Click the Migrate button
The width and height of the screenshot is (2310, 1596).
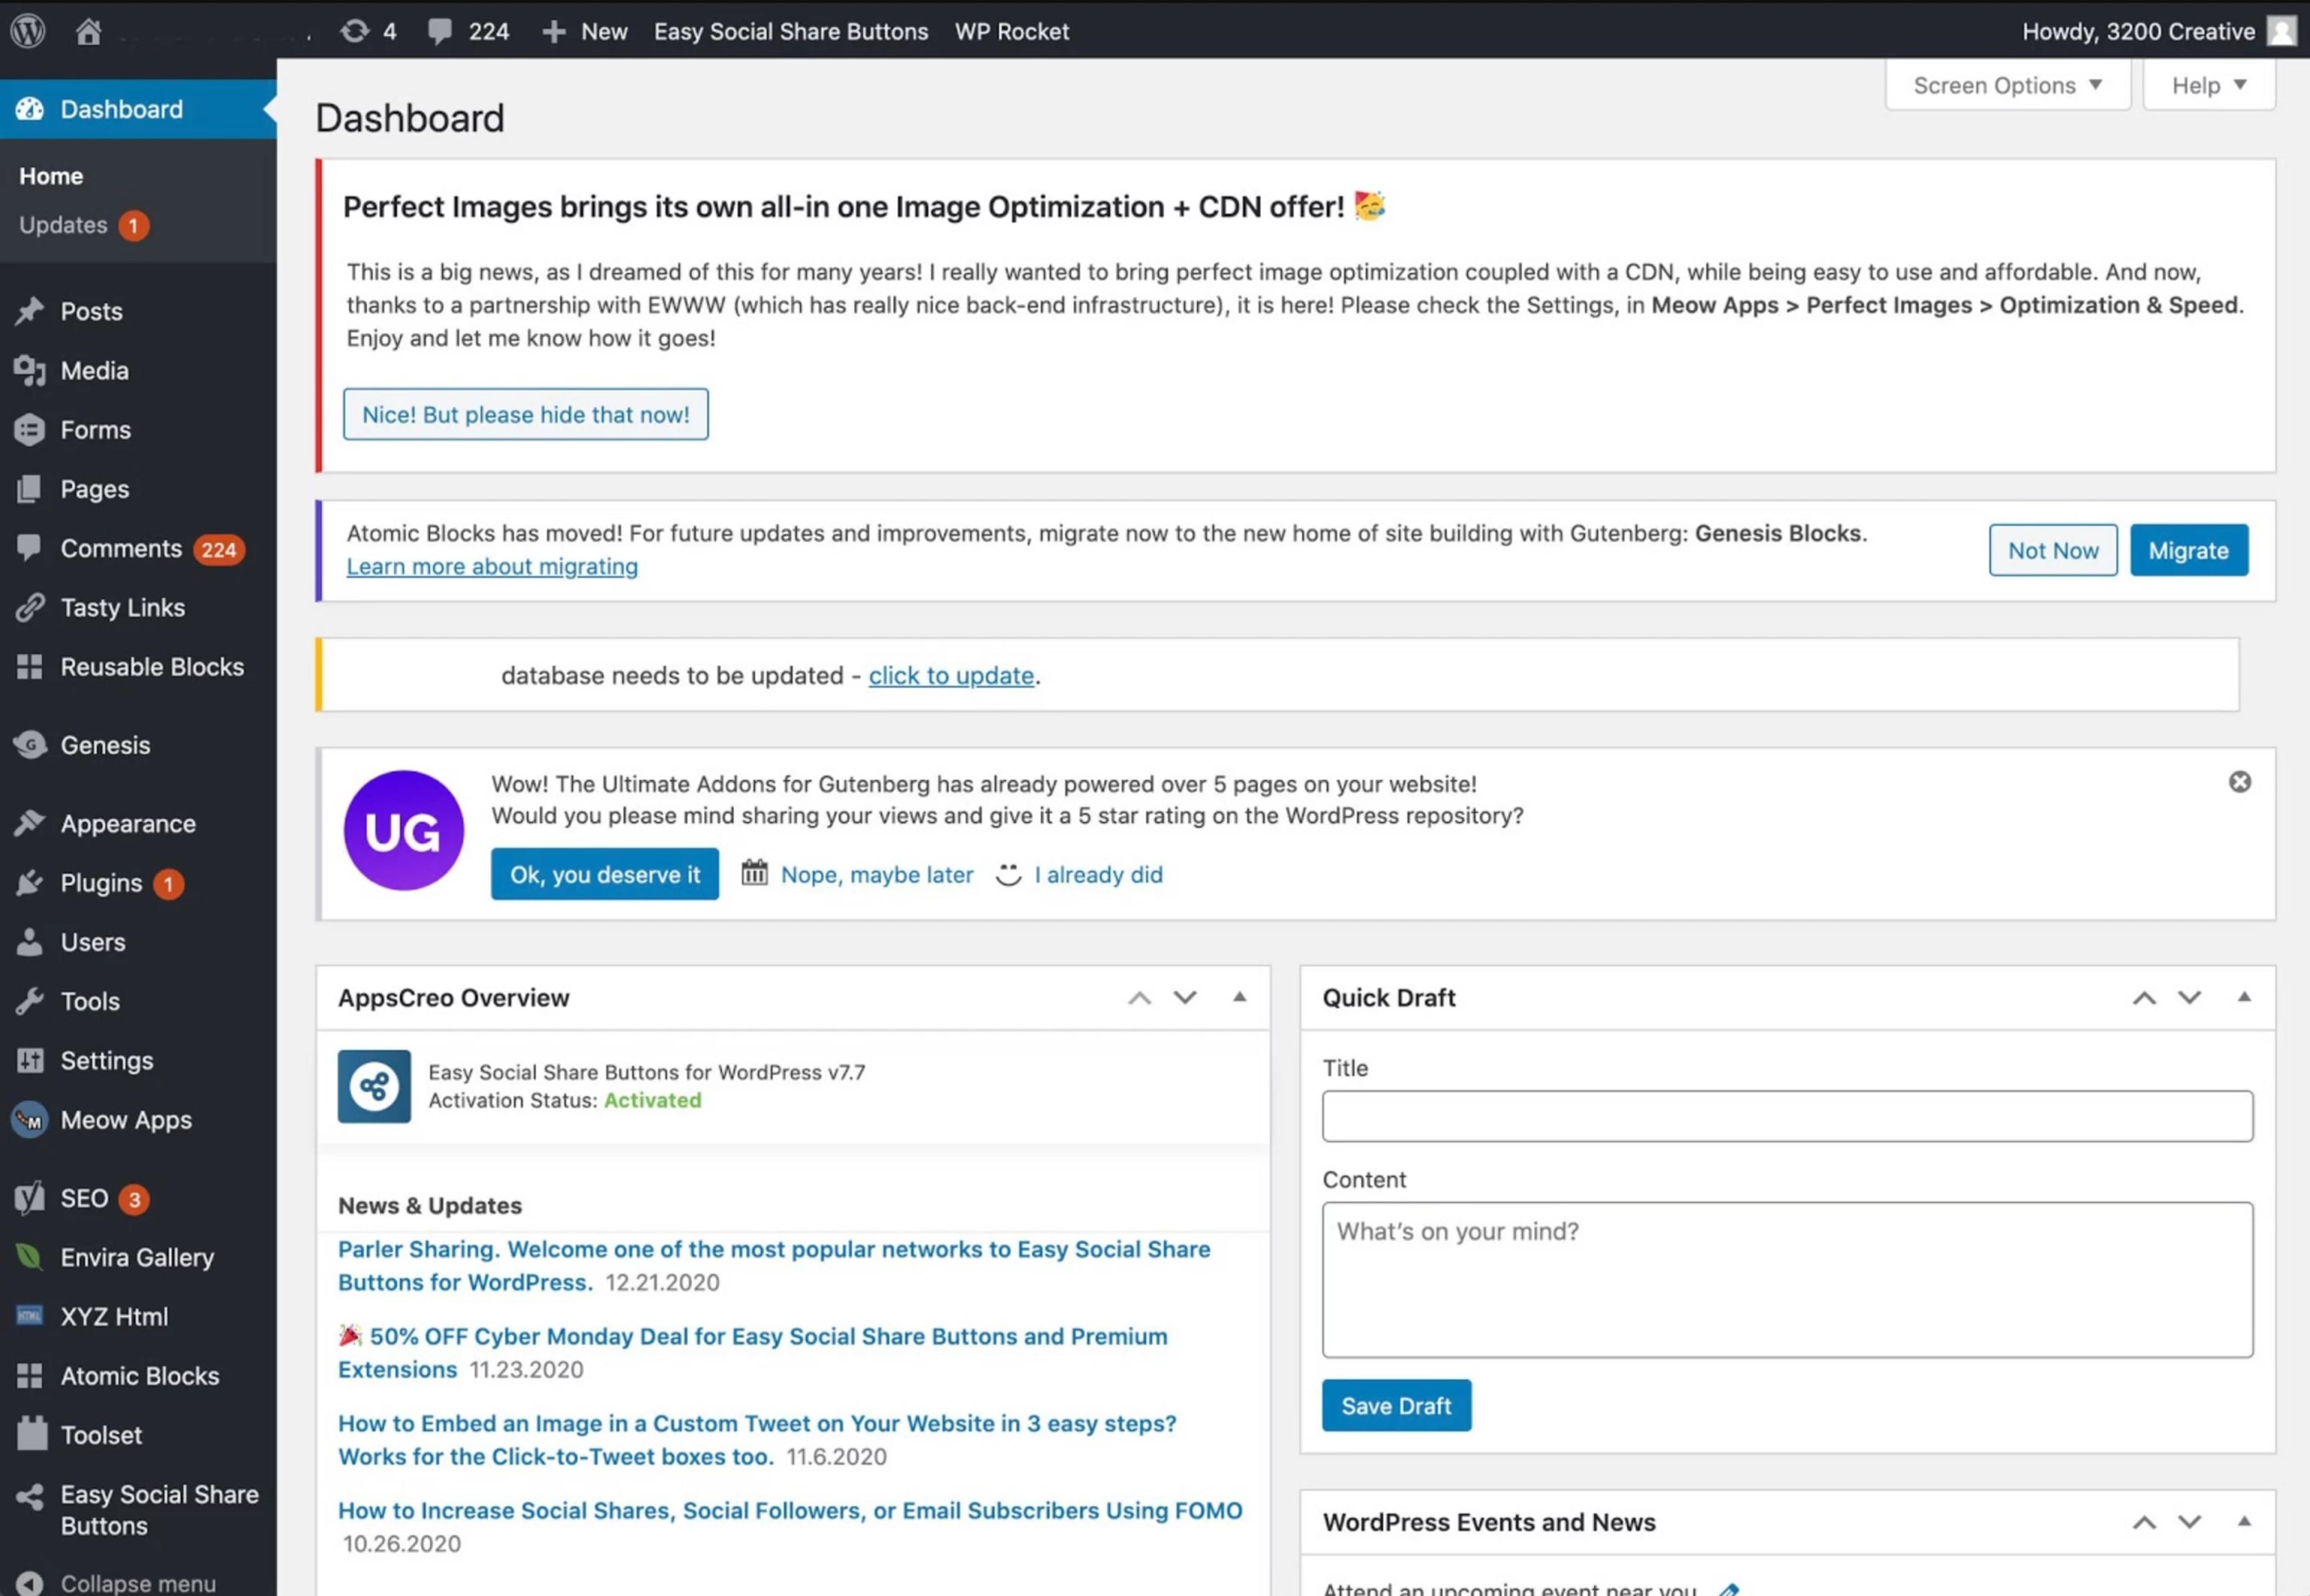[x=2189, y=550]
